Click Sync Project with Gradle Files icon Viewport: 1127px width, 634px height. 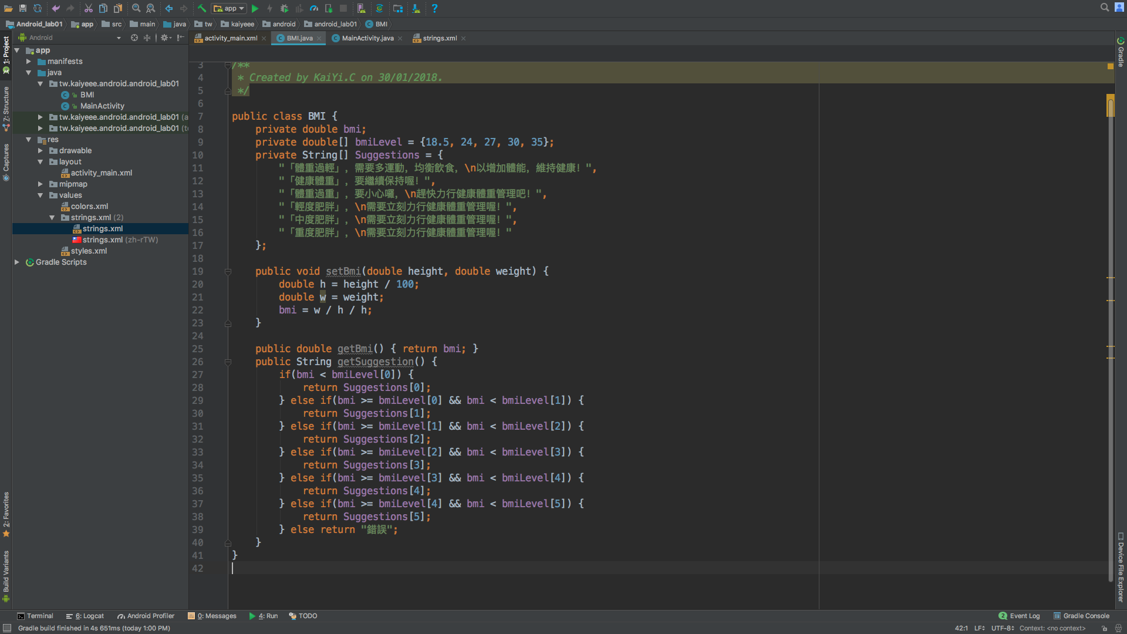380,8
